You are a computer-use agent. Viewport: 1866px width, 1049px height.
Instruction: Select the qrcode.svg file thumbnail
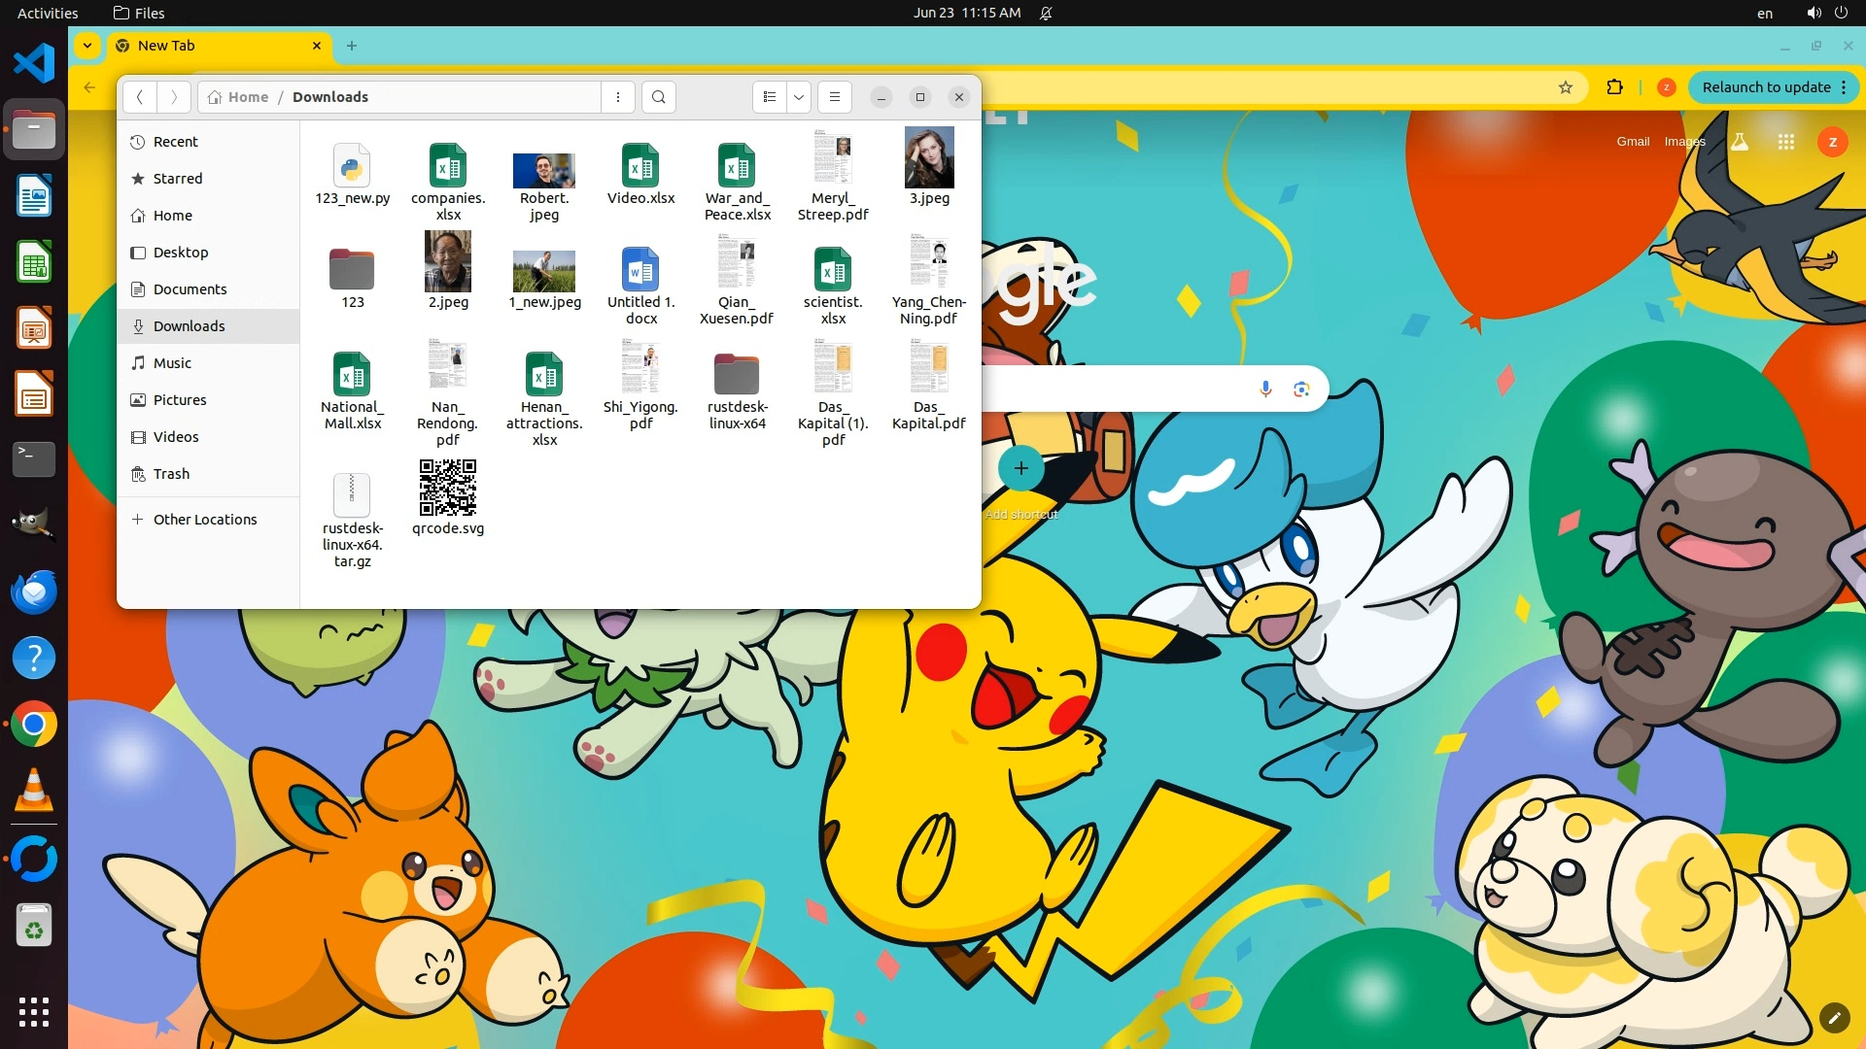tap(447, 489)
